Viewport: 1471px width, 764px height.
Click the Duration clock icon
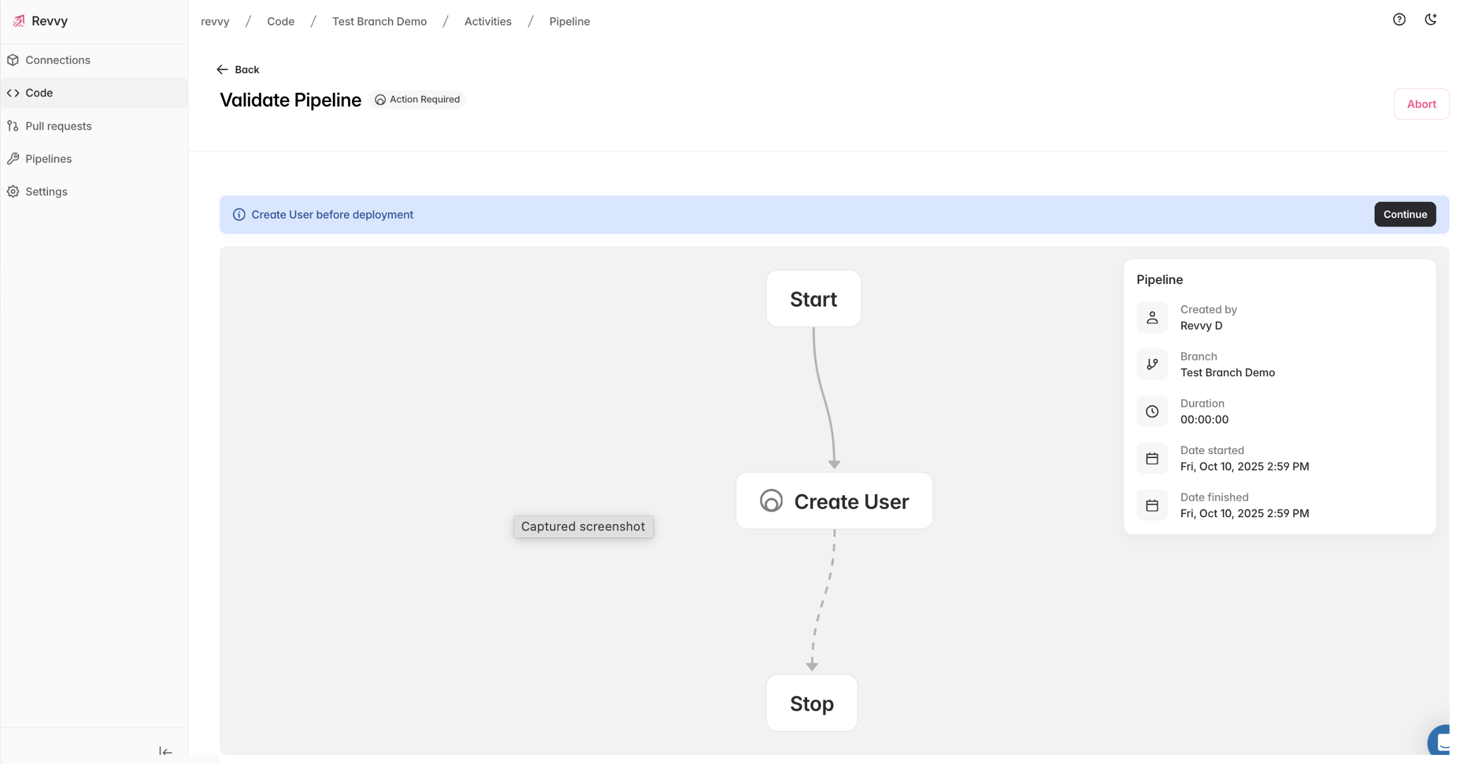[x=1152, y=411]
